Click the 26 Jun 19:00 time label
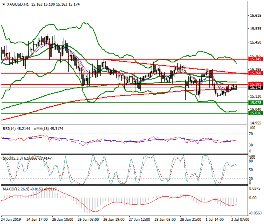This screenshot has width=264, height=224. pyautogui.click(x=114, y=220)
